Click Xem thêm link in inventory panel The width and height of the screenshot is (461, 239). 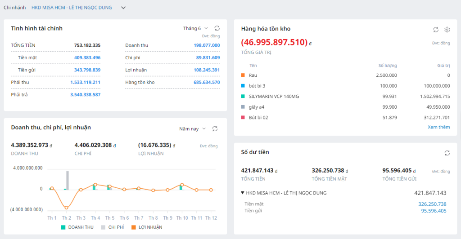438,127
